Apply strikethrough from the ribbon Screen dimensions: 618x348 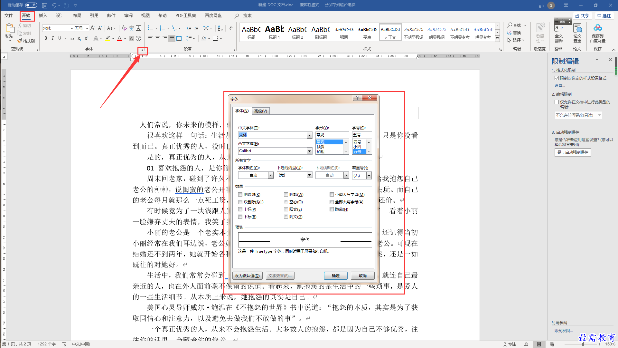click(72, 38)
